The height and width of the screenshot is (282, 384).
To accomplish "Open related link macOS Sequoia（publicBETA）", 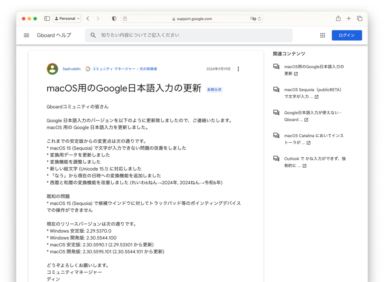I will click(x=313, y=93).
